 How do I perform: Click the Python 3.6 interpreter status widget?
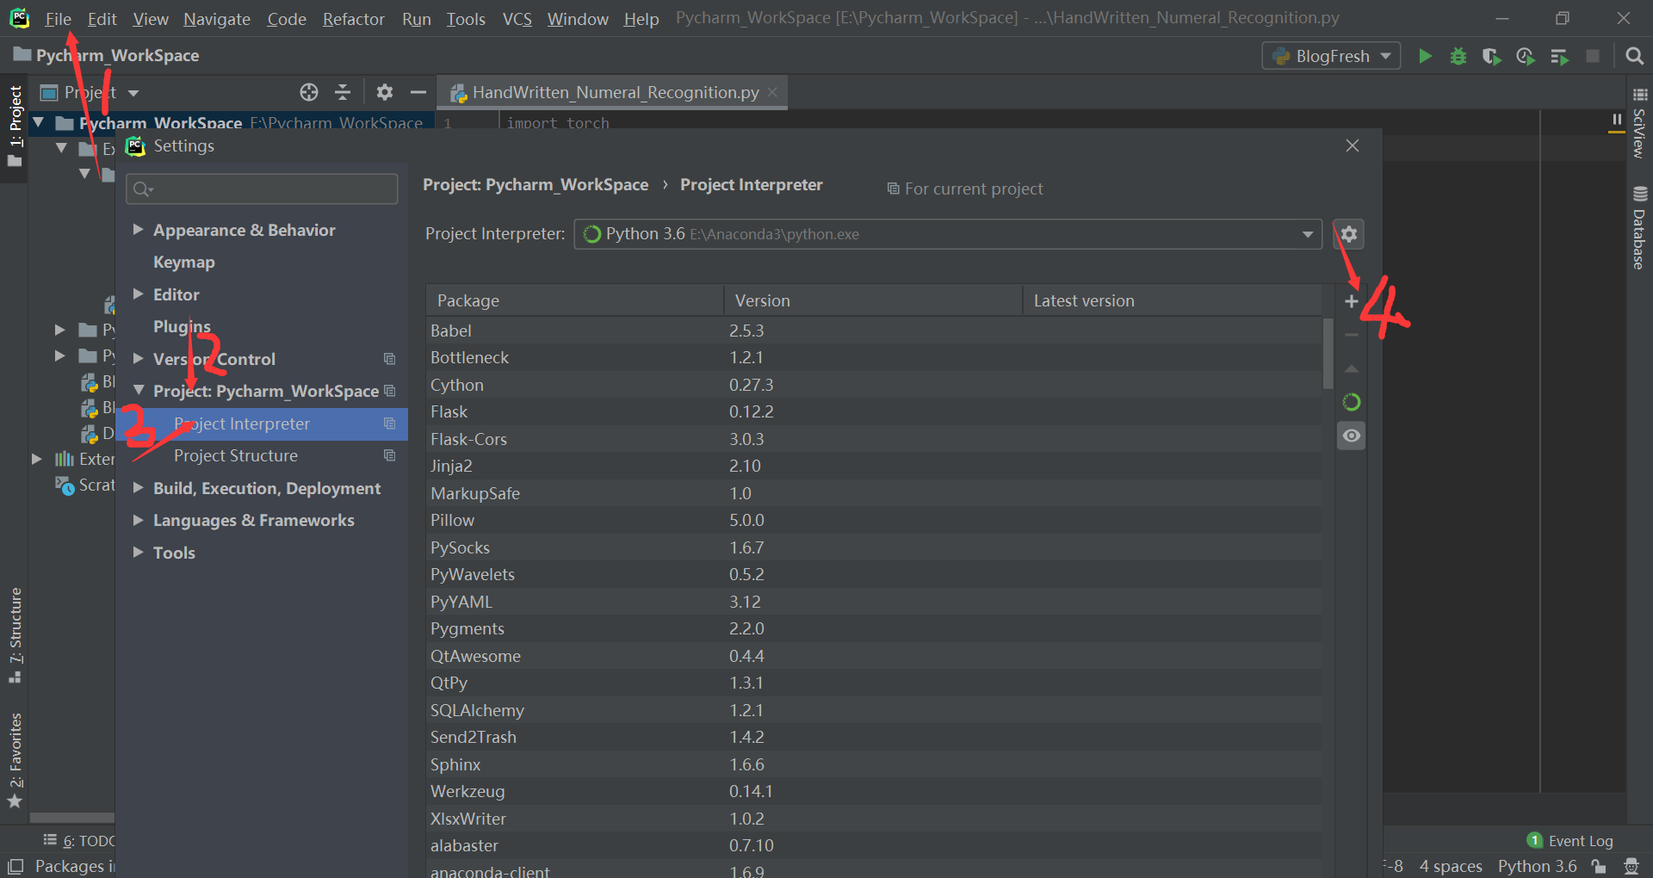(x=1537, y=867)
